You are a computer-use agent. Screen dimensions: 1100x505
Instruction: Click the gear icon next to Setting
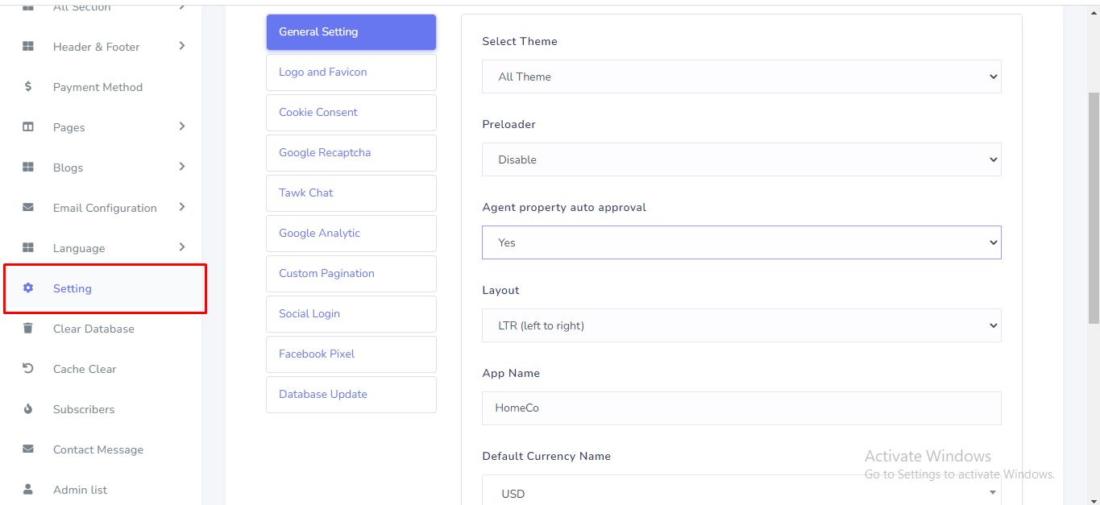28,288
